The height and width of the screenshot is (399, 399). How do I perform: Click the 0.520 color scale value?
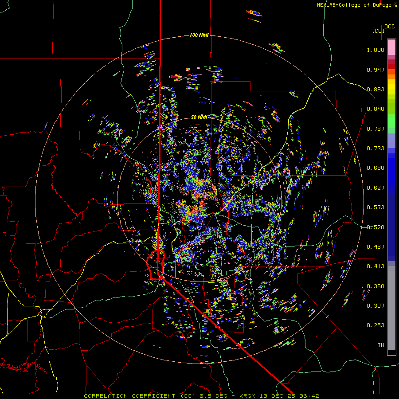376,227
